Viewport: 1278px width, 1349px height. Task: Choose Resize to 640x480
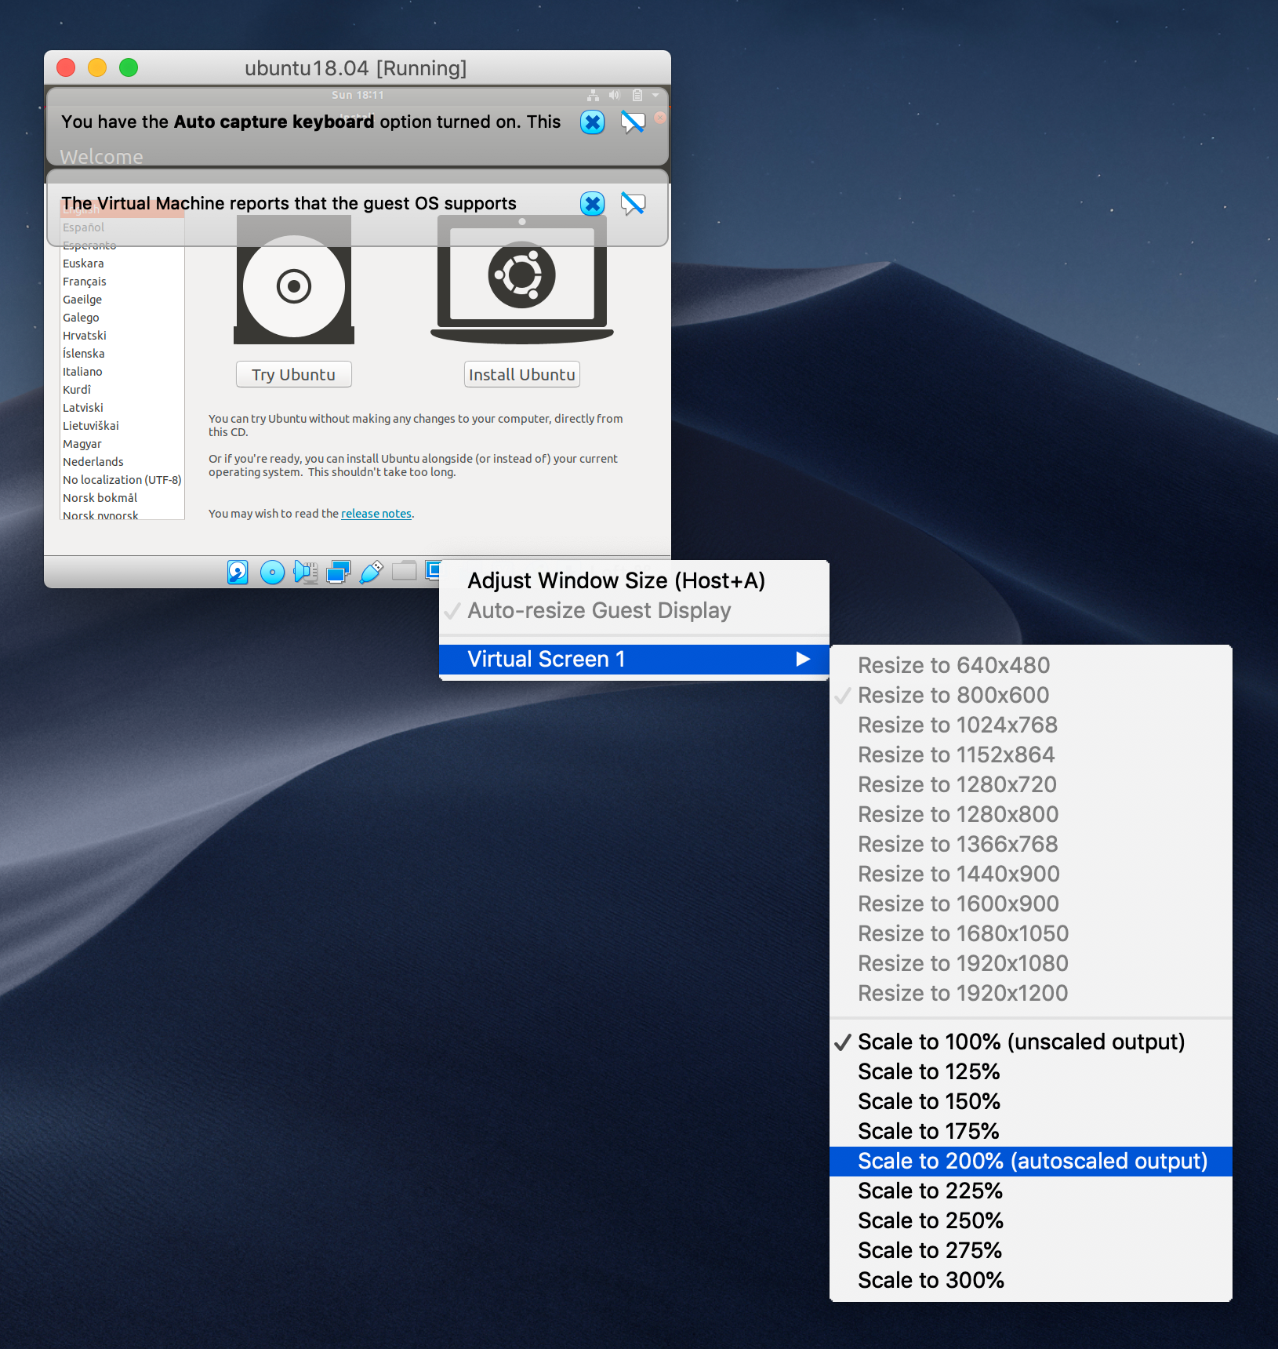pos(1031,665)
